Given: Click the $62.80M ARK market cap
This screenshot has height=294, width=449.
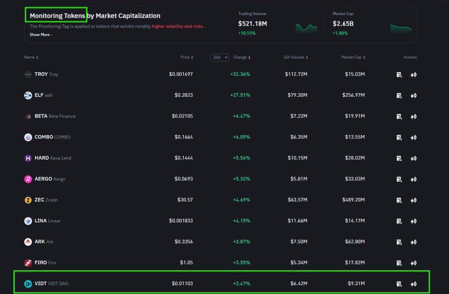Looking at the screenshot, I should pos(355,242).
